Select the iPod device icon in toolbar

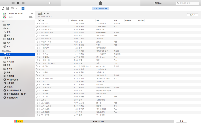click(23, 9)
